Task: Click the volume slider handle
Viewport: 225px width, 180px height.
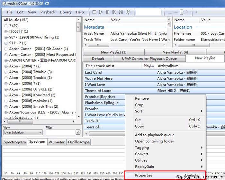Action: 181,12
